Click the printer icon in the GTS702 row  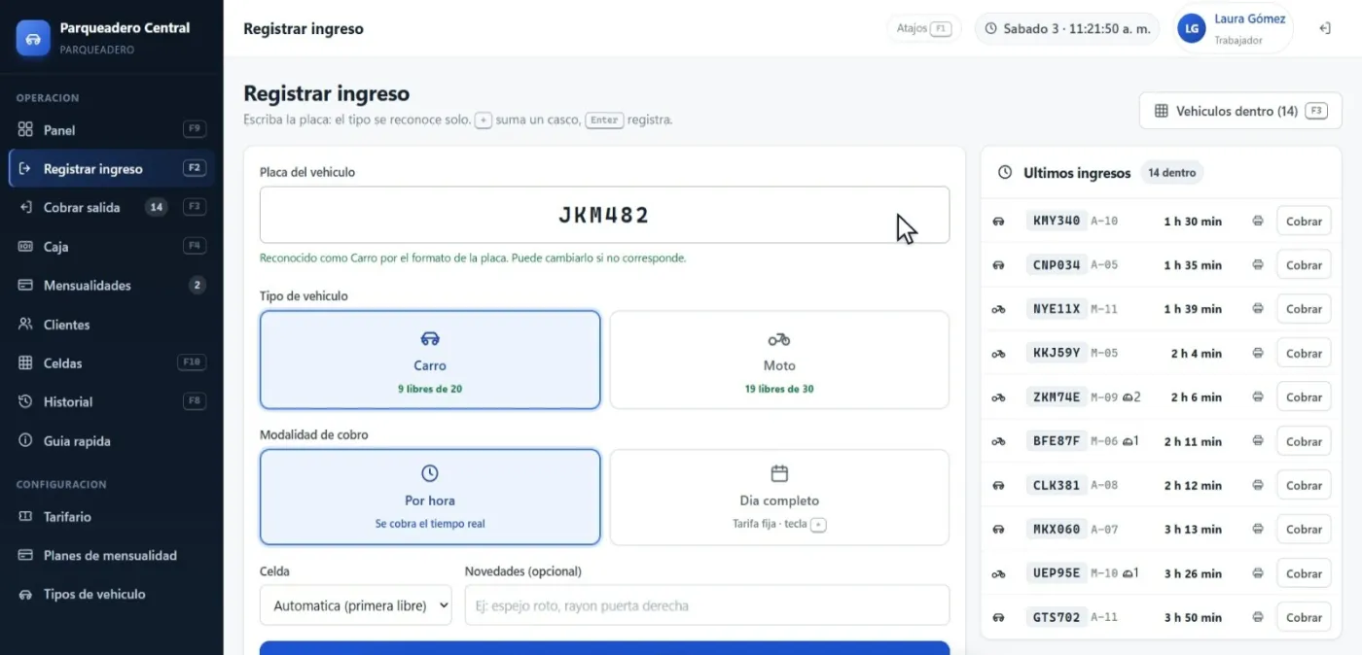[1258, 617]
